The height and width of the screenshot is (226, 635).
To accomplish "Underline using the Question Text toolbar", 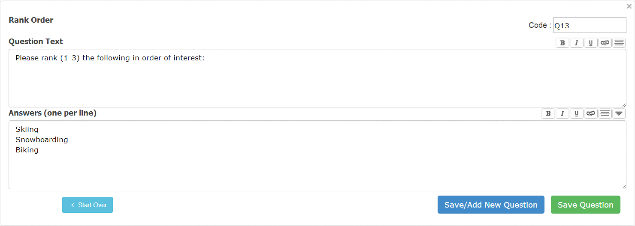I will click(591, 43).
